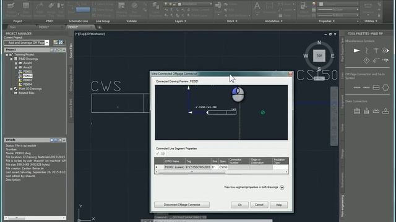Viewport: 396px width, 222px height.
Task: Select the small diamond tag symbol in Miscellaneous Symbols
Action: coord(376,60)
